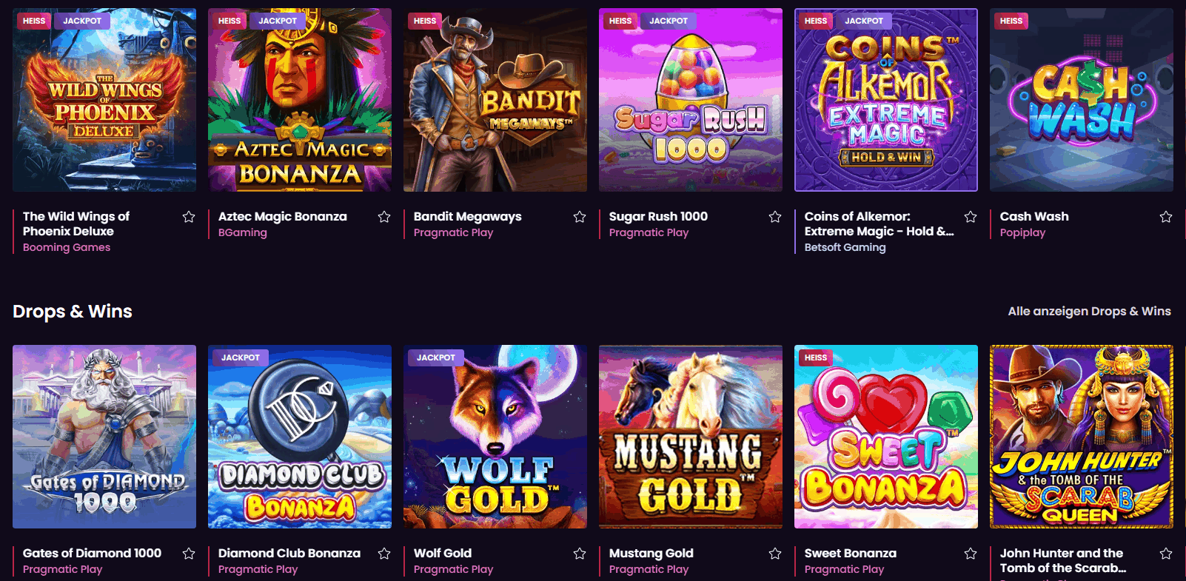Select the Mustang Gold thumbnail
Screen dimensions: 1186x581
(x=691, y=437)
